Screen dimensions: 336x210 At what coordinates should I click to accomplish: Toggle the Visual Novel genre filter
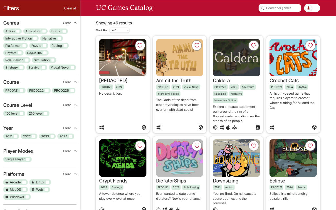[62, 68]
